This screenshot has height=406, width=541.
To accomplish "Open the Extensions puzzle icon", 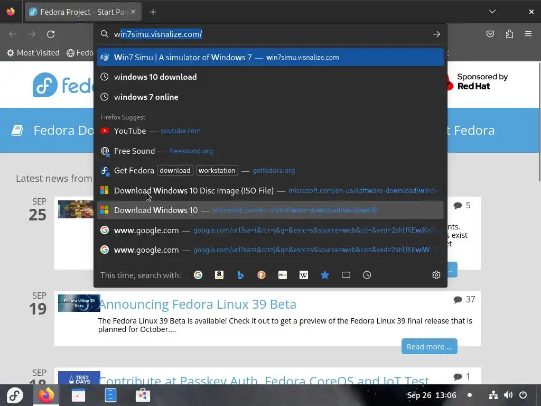I will pos(509,34).
